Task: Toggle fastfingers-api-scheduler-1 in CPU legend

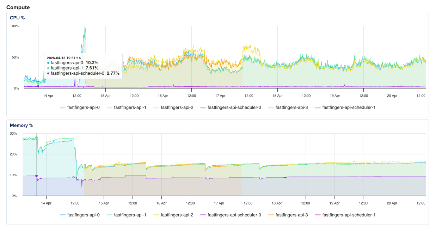Action: pos(345,107)
